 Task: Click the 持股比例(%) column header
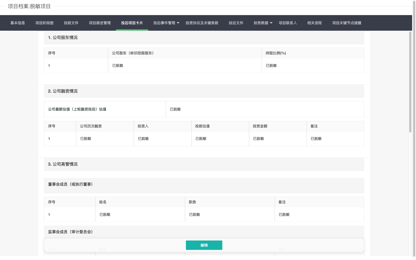pos(276,53)
